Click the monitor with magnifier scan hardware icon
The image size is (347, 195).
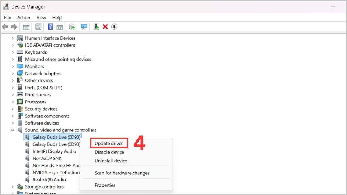coord(84,27)
